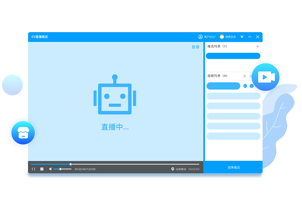The image size is (302, 204).
Task: Stop playback with the square stop button
Action: tap(42, 169)
